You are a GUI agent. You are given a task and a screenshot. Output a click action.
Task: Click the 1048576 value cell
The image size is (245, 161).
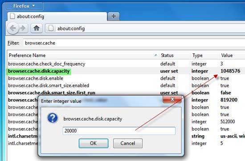[x=230, y=71]
